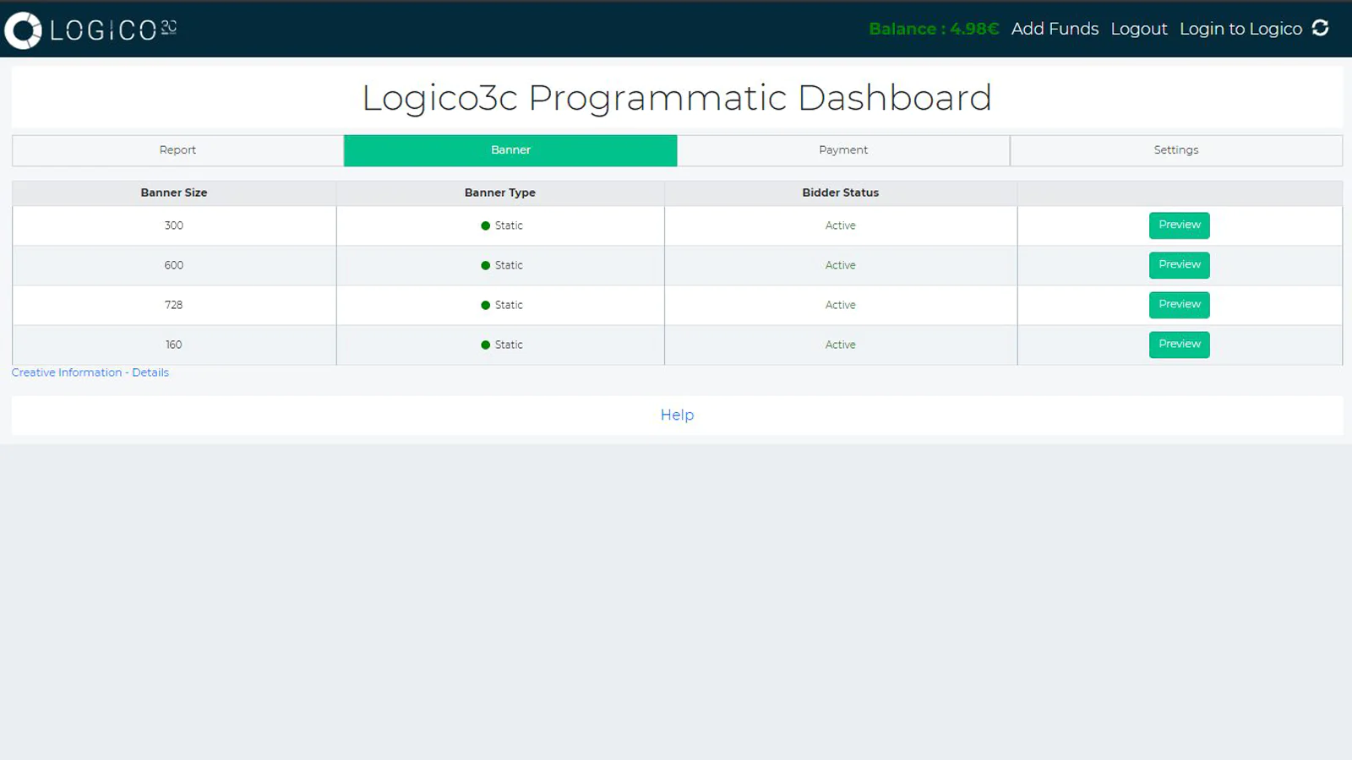Click Active status in 728 row
Screen dimensions: 1352x760
(x=841, y=305)
